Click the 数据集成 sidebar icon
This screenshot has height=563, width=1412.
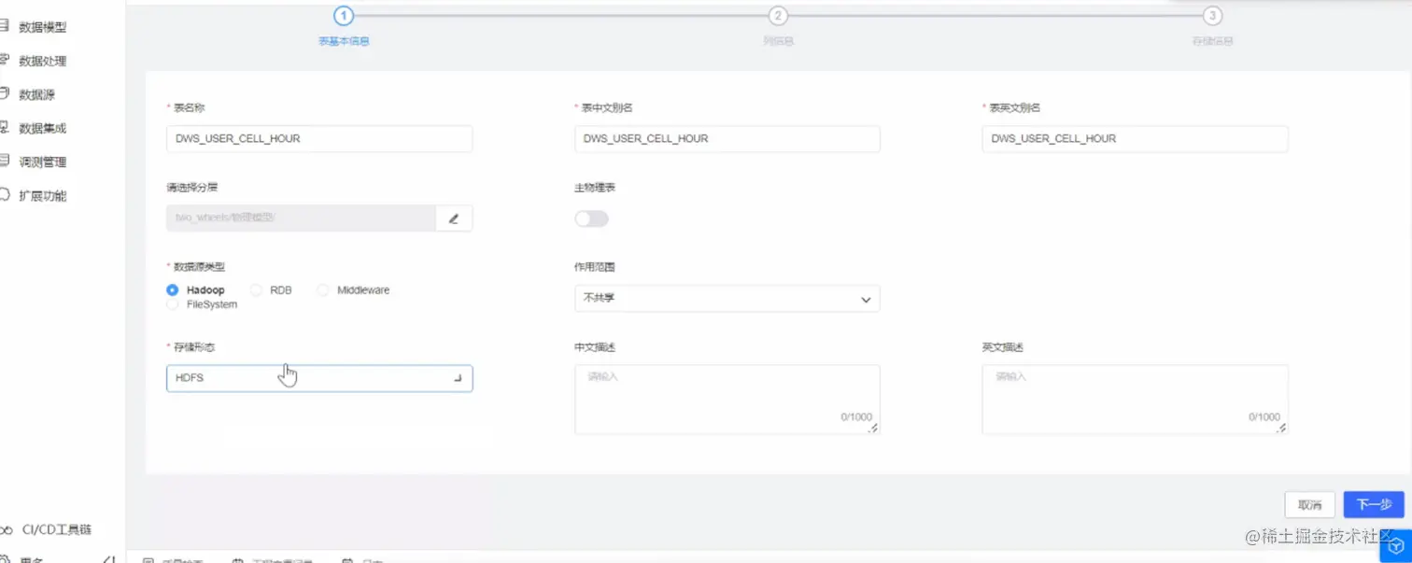(x=5, y=127)
